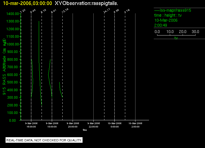This screenshot has height=148, width=205.
Task: Click the profile label "7.20" at top
Action: [23, 11]
